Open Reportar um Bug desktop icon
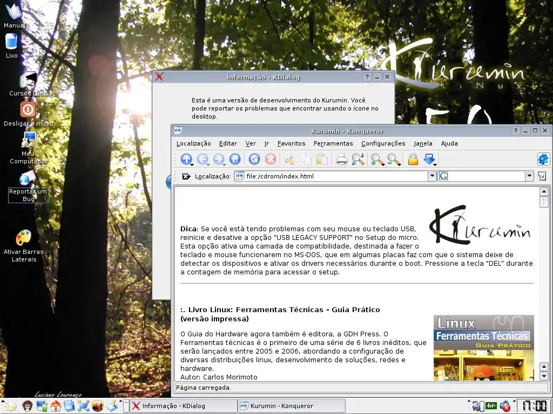This screenshot has height=414, width=553. (28, 187)
